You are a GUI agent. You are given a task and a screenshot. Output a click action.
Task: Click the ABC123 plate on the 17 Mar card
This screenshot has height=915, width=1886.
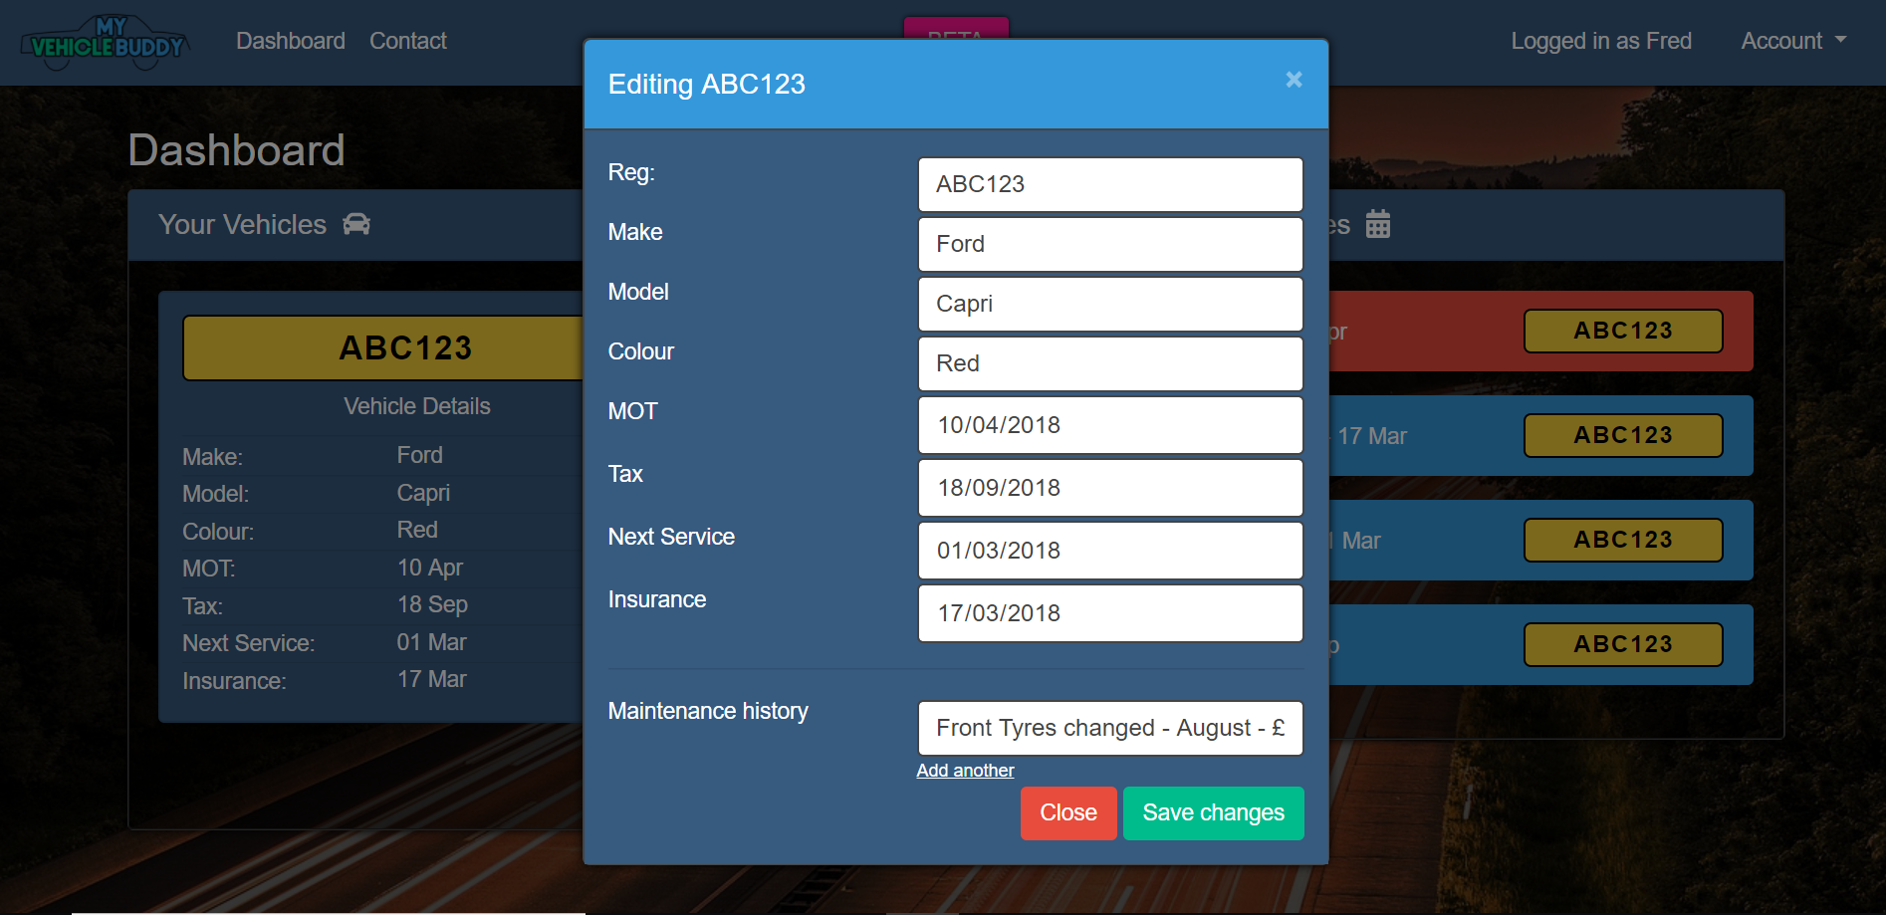click(x=1623, y=435)
